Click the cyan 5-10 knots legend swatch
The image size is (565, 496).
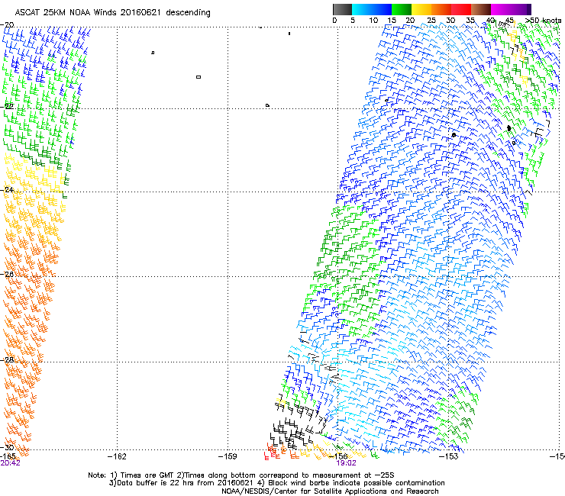coord(362,9)
